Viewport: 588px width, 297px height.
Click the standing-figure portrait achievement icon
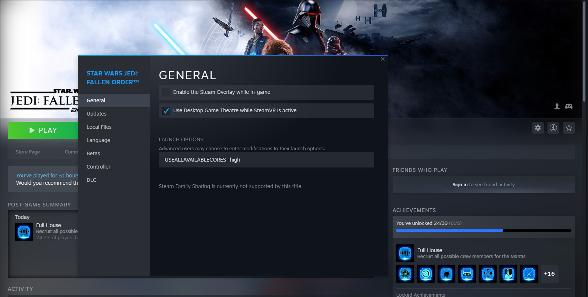[x=508, y=274]
